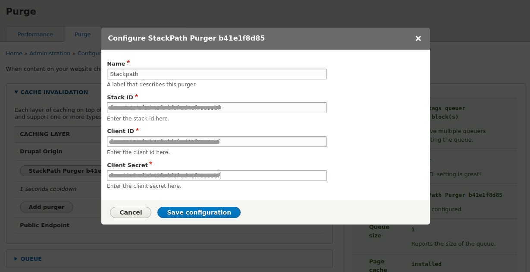The image size is (530, 272).
Task: Select the Public Endpoint caching layer
Action: pyautogui.click(x=44, y=225)
